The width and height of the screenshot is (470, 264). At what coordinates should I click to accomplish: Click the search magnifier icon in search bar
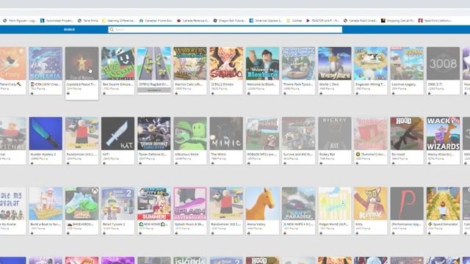[112, 29]
